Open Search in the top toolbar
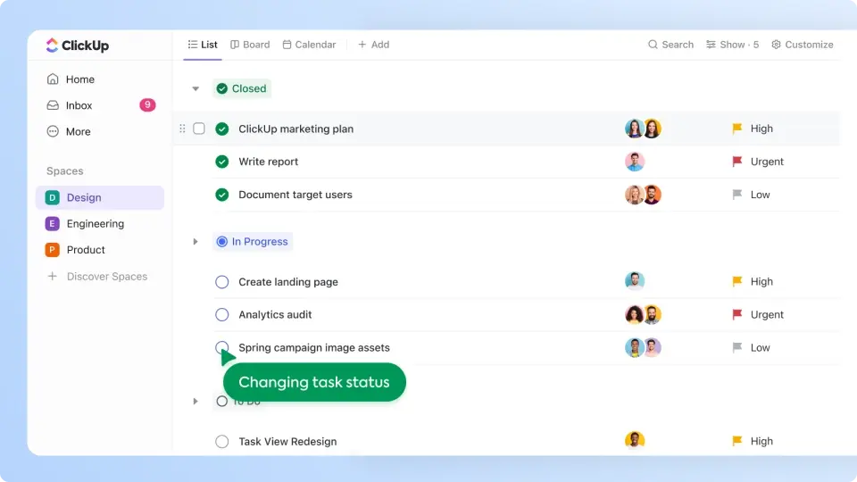The image size is (857, 482). pos(670,45)
